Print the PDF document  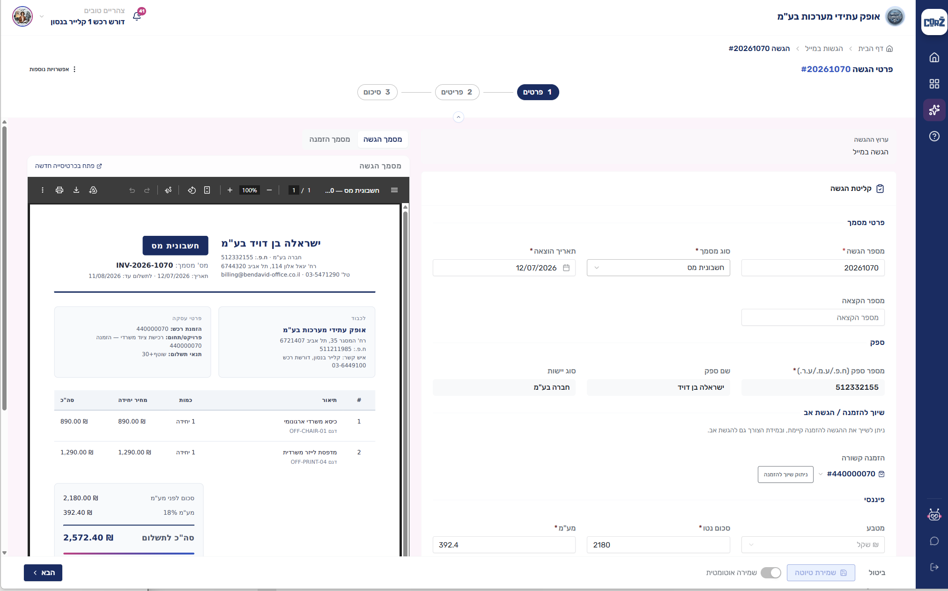[x=59, y=190]
